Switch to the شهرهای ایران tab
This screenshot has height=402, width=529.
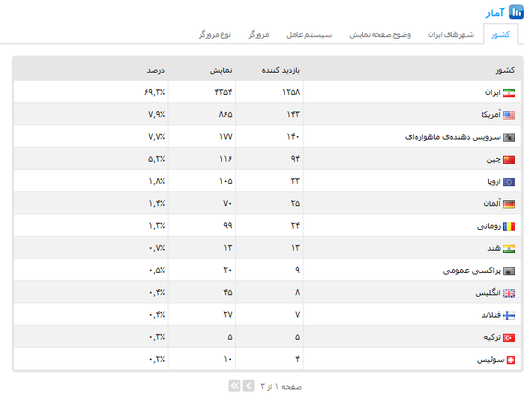coord(451,35)
